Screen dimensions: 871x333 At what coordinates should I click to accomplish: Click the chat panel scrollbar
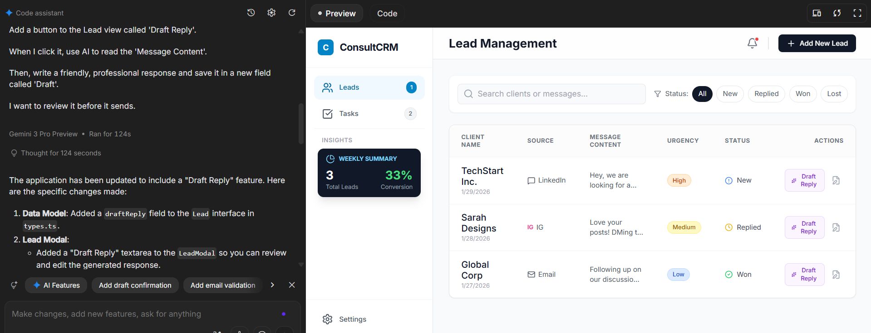301,124
